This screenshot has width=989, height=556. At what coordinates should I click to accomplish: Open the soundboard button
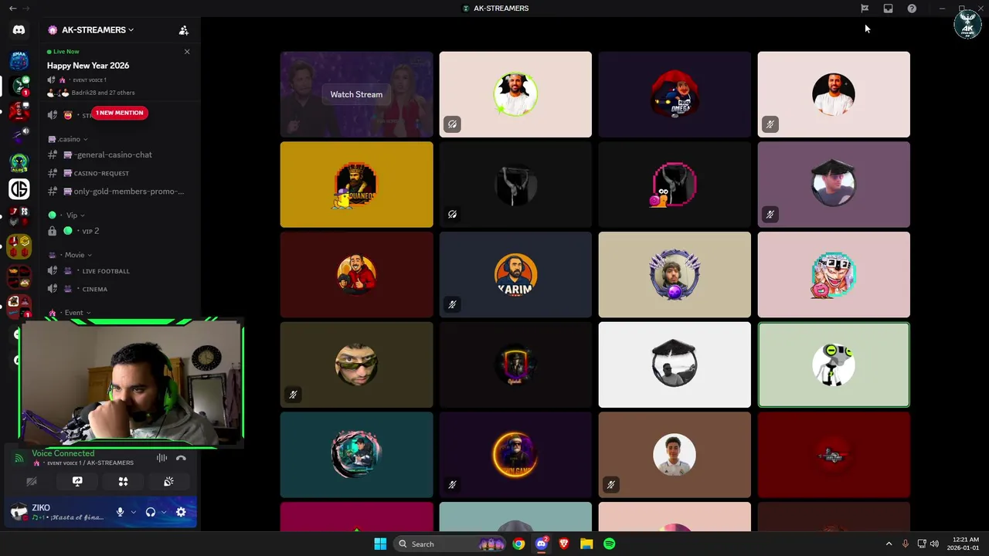(168, 481)
